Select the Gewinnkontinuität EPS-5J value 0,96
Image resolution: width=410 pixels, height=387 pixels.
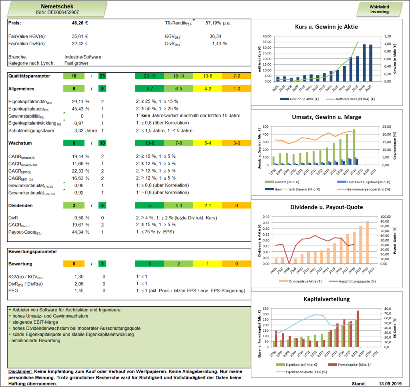tap(79, 186)
